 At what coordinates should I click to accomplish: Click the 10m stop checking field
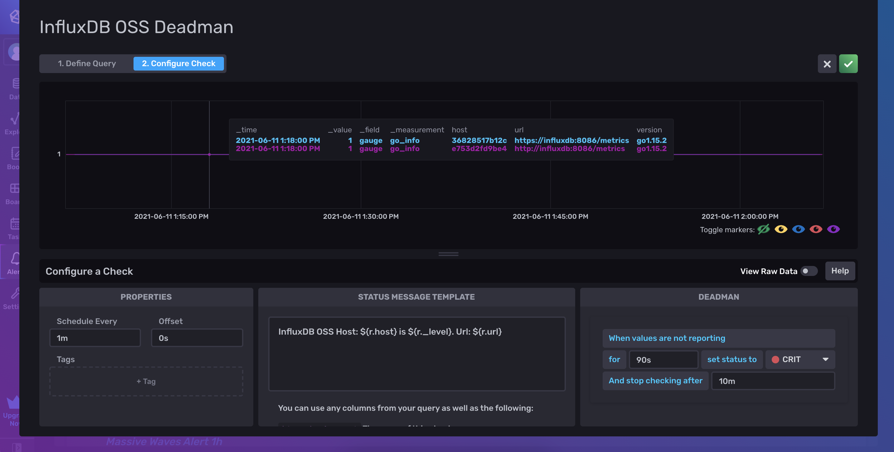773,381
